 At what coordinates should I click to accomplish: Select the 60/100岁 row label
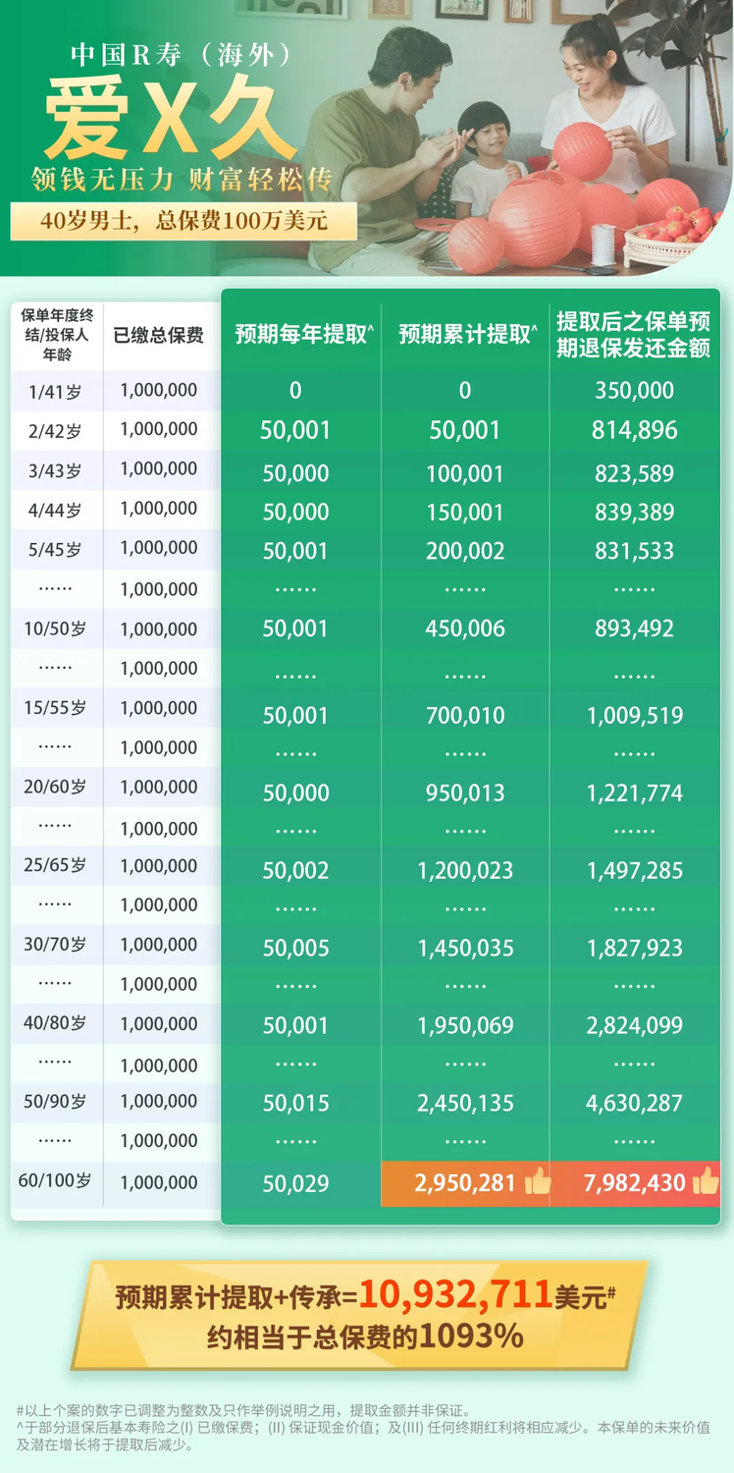pyautogui.click(x=56, y=1180)
